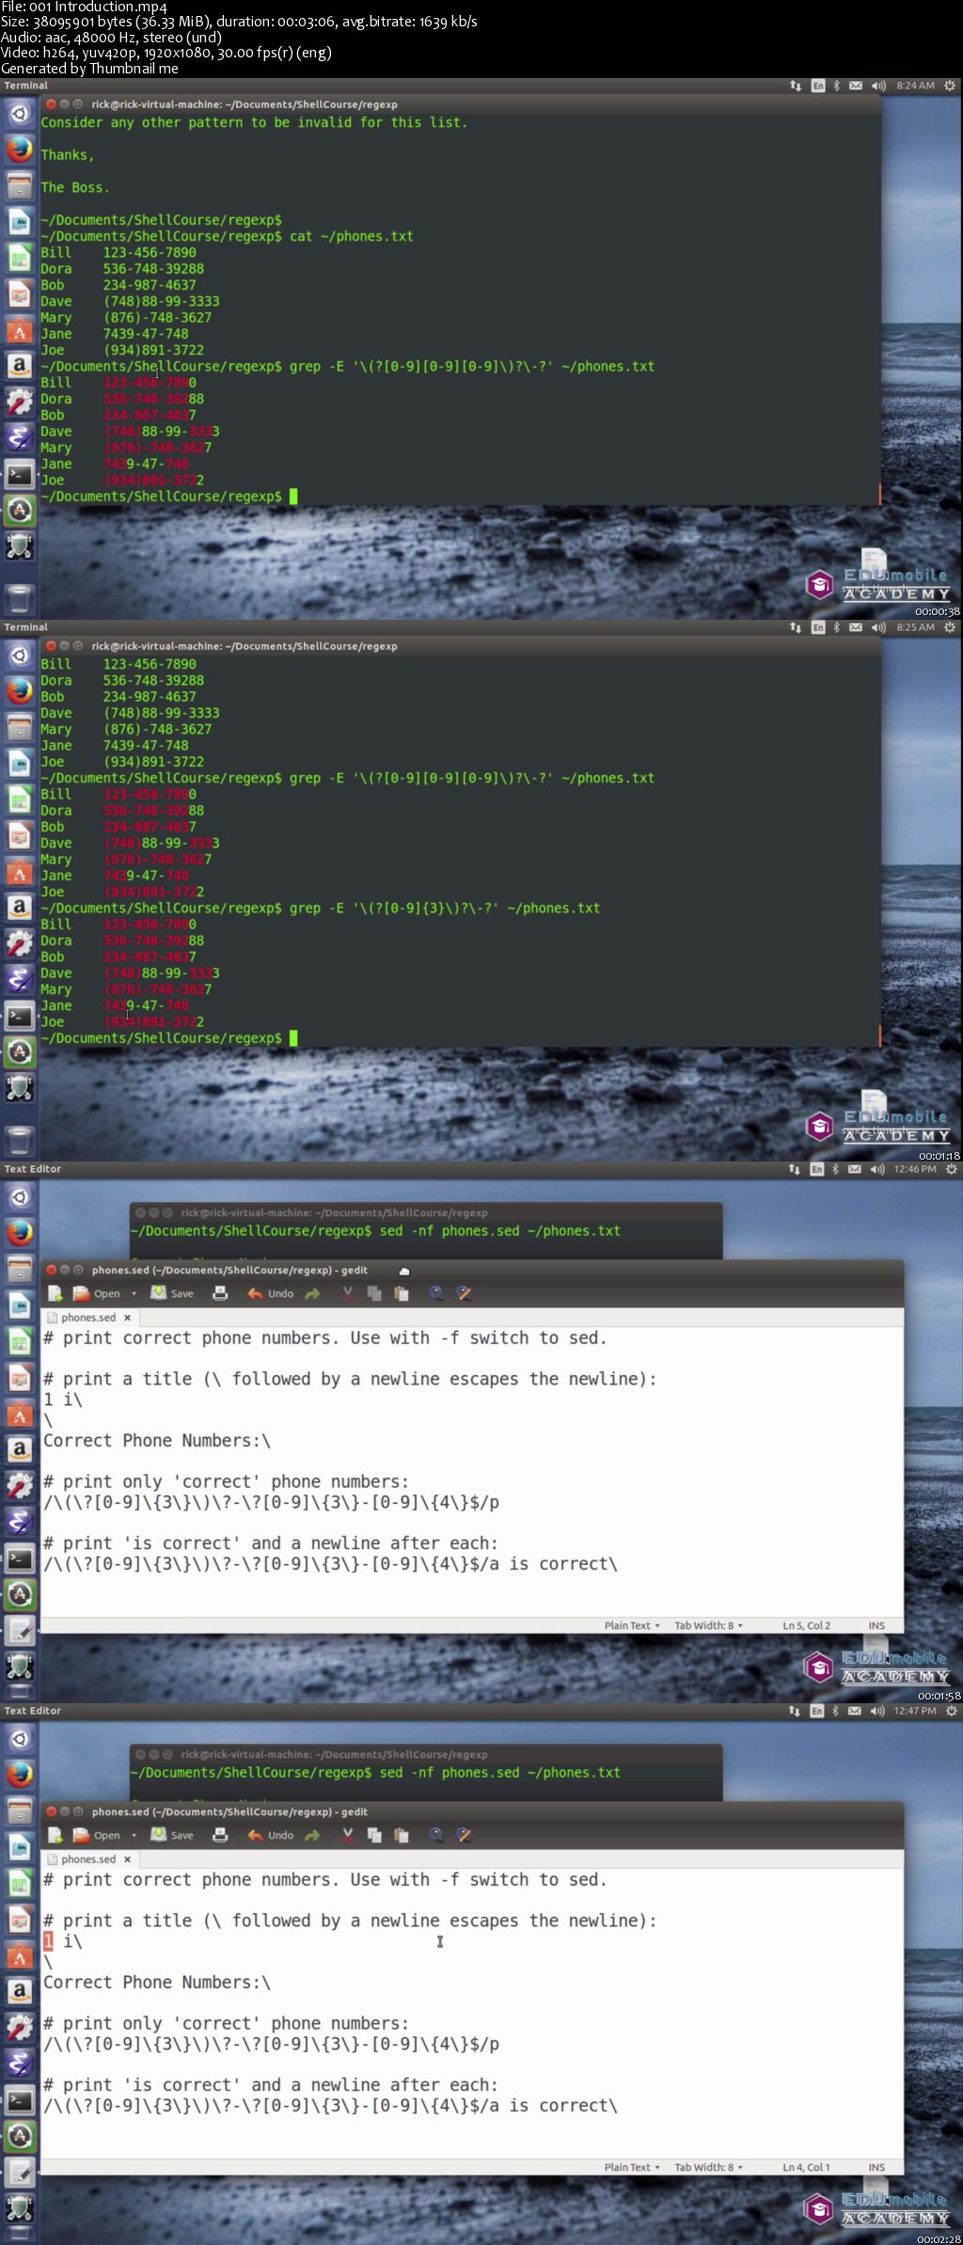Click New document icon in 12:47 PM gedit
This screenshot has height=2245, width=963.
point(55,1835)
